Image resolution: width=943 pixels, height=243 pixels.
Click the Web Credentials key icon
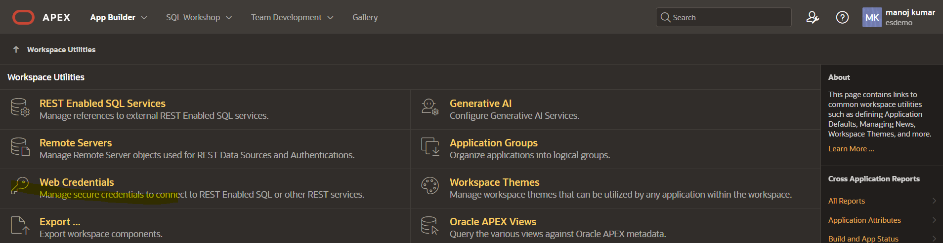click(x=20, y=186)
